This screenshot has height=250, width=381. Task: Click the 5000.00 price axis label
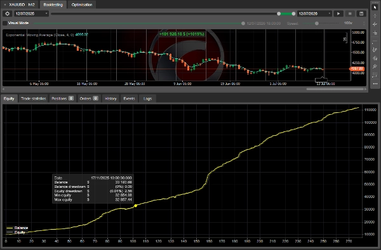point(358,32)
